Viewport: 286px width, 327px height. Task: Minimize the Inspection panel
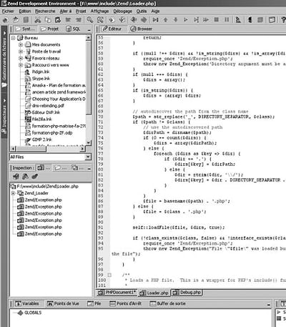point(89,169)
